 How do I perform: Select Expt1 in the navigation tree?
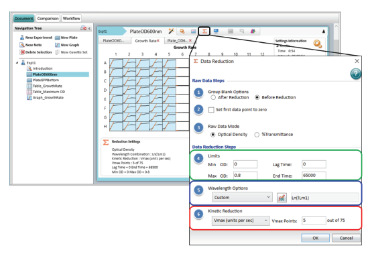32,63
